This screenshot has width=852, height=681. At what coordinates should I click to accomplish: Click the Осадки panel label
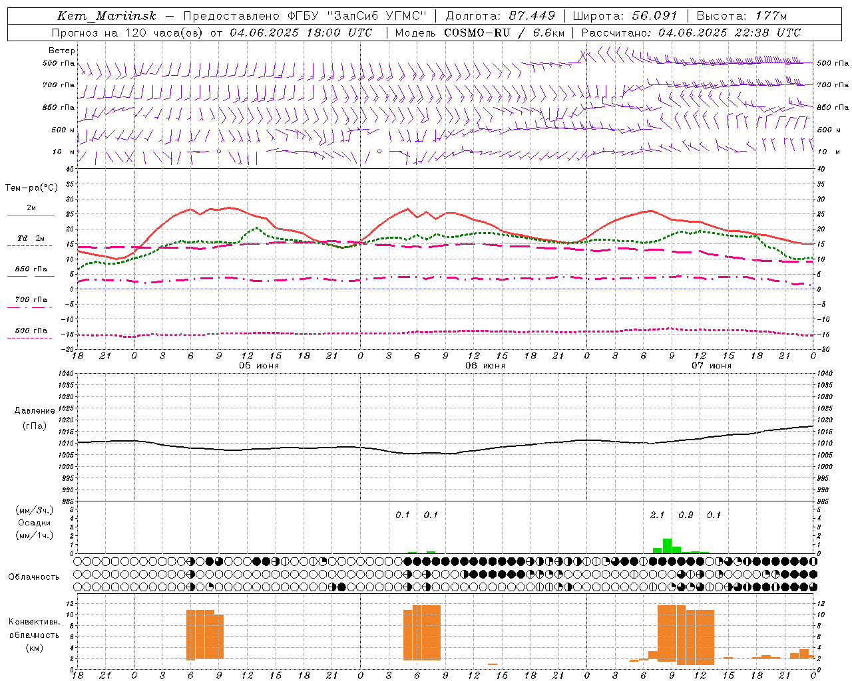click(x=34, y=523)
